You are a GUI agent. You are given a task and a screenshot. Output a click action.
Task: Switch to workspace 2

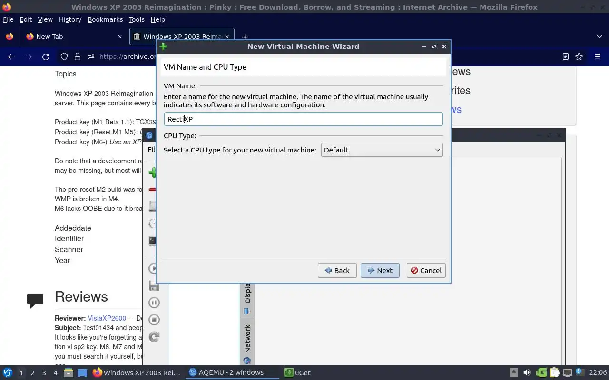click(32, 373)
